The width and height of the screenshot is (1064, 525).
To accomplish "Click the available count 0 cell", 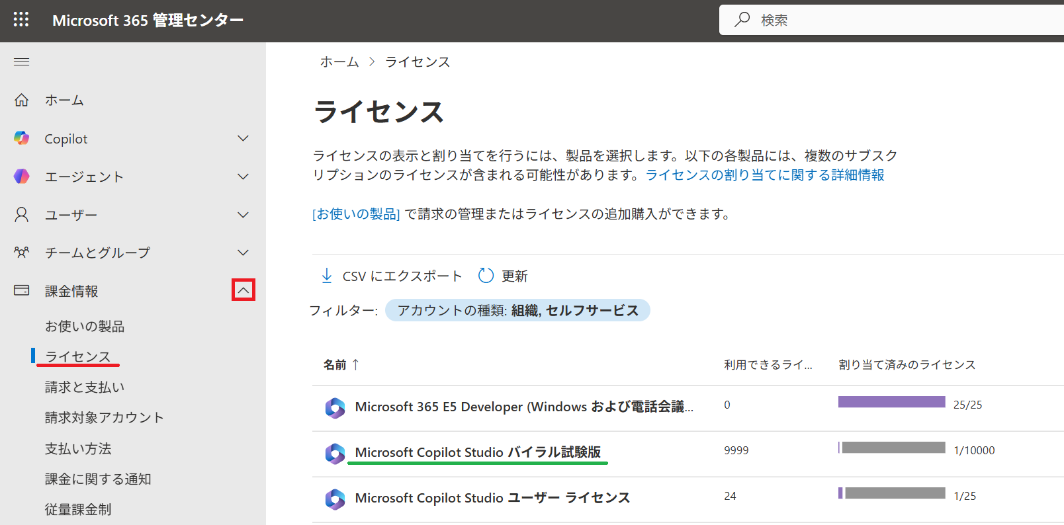I will point(727,405).
